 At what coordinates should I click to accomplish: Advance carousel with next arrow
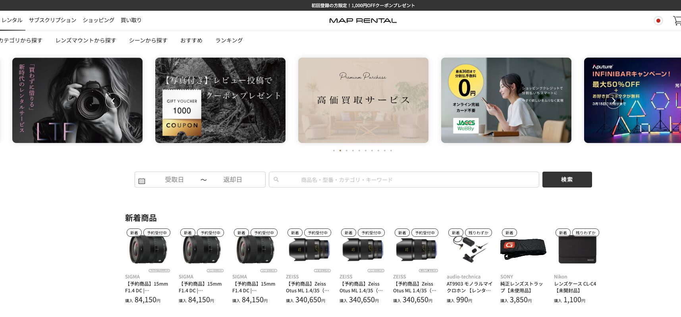pos(613,101)
